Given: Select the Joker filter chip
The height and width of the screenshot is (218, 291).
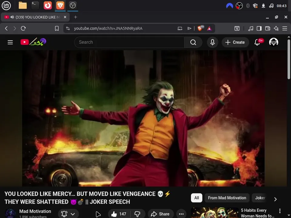Looking at the screenshot, I should point(260,198).
